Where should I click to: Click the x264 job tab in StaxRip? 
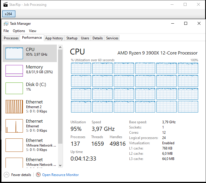tap(9, 14)
